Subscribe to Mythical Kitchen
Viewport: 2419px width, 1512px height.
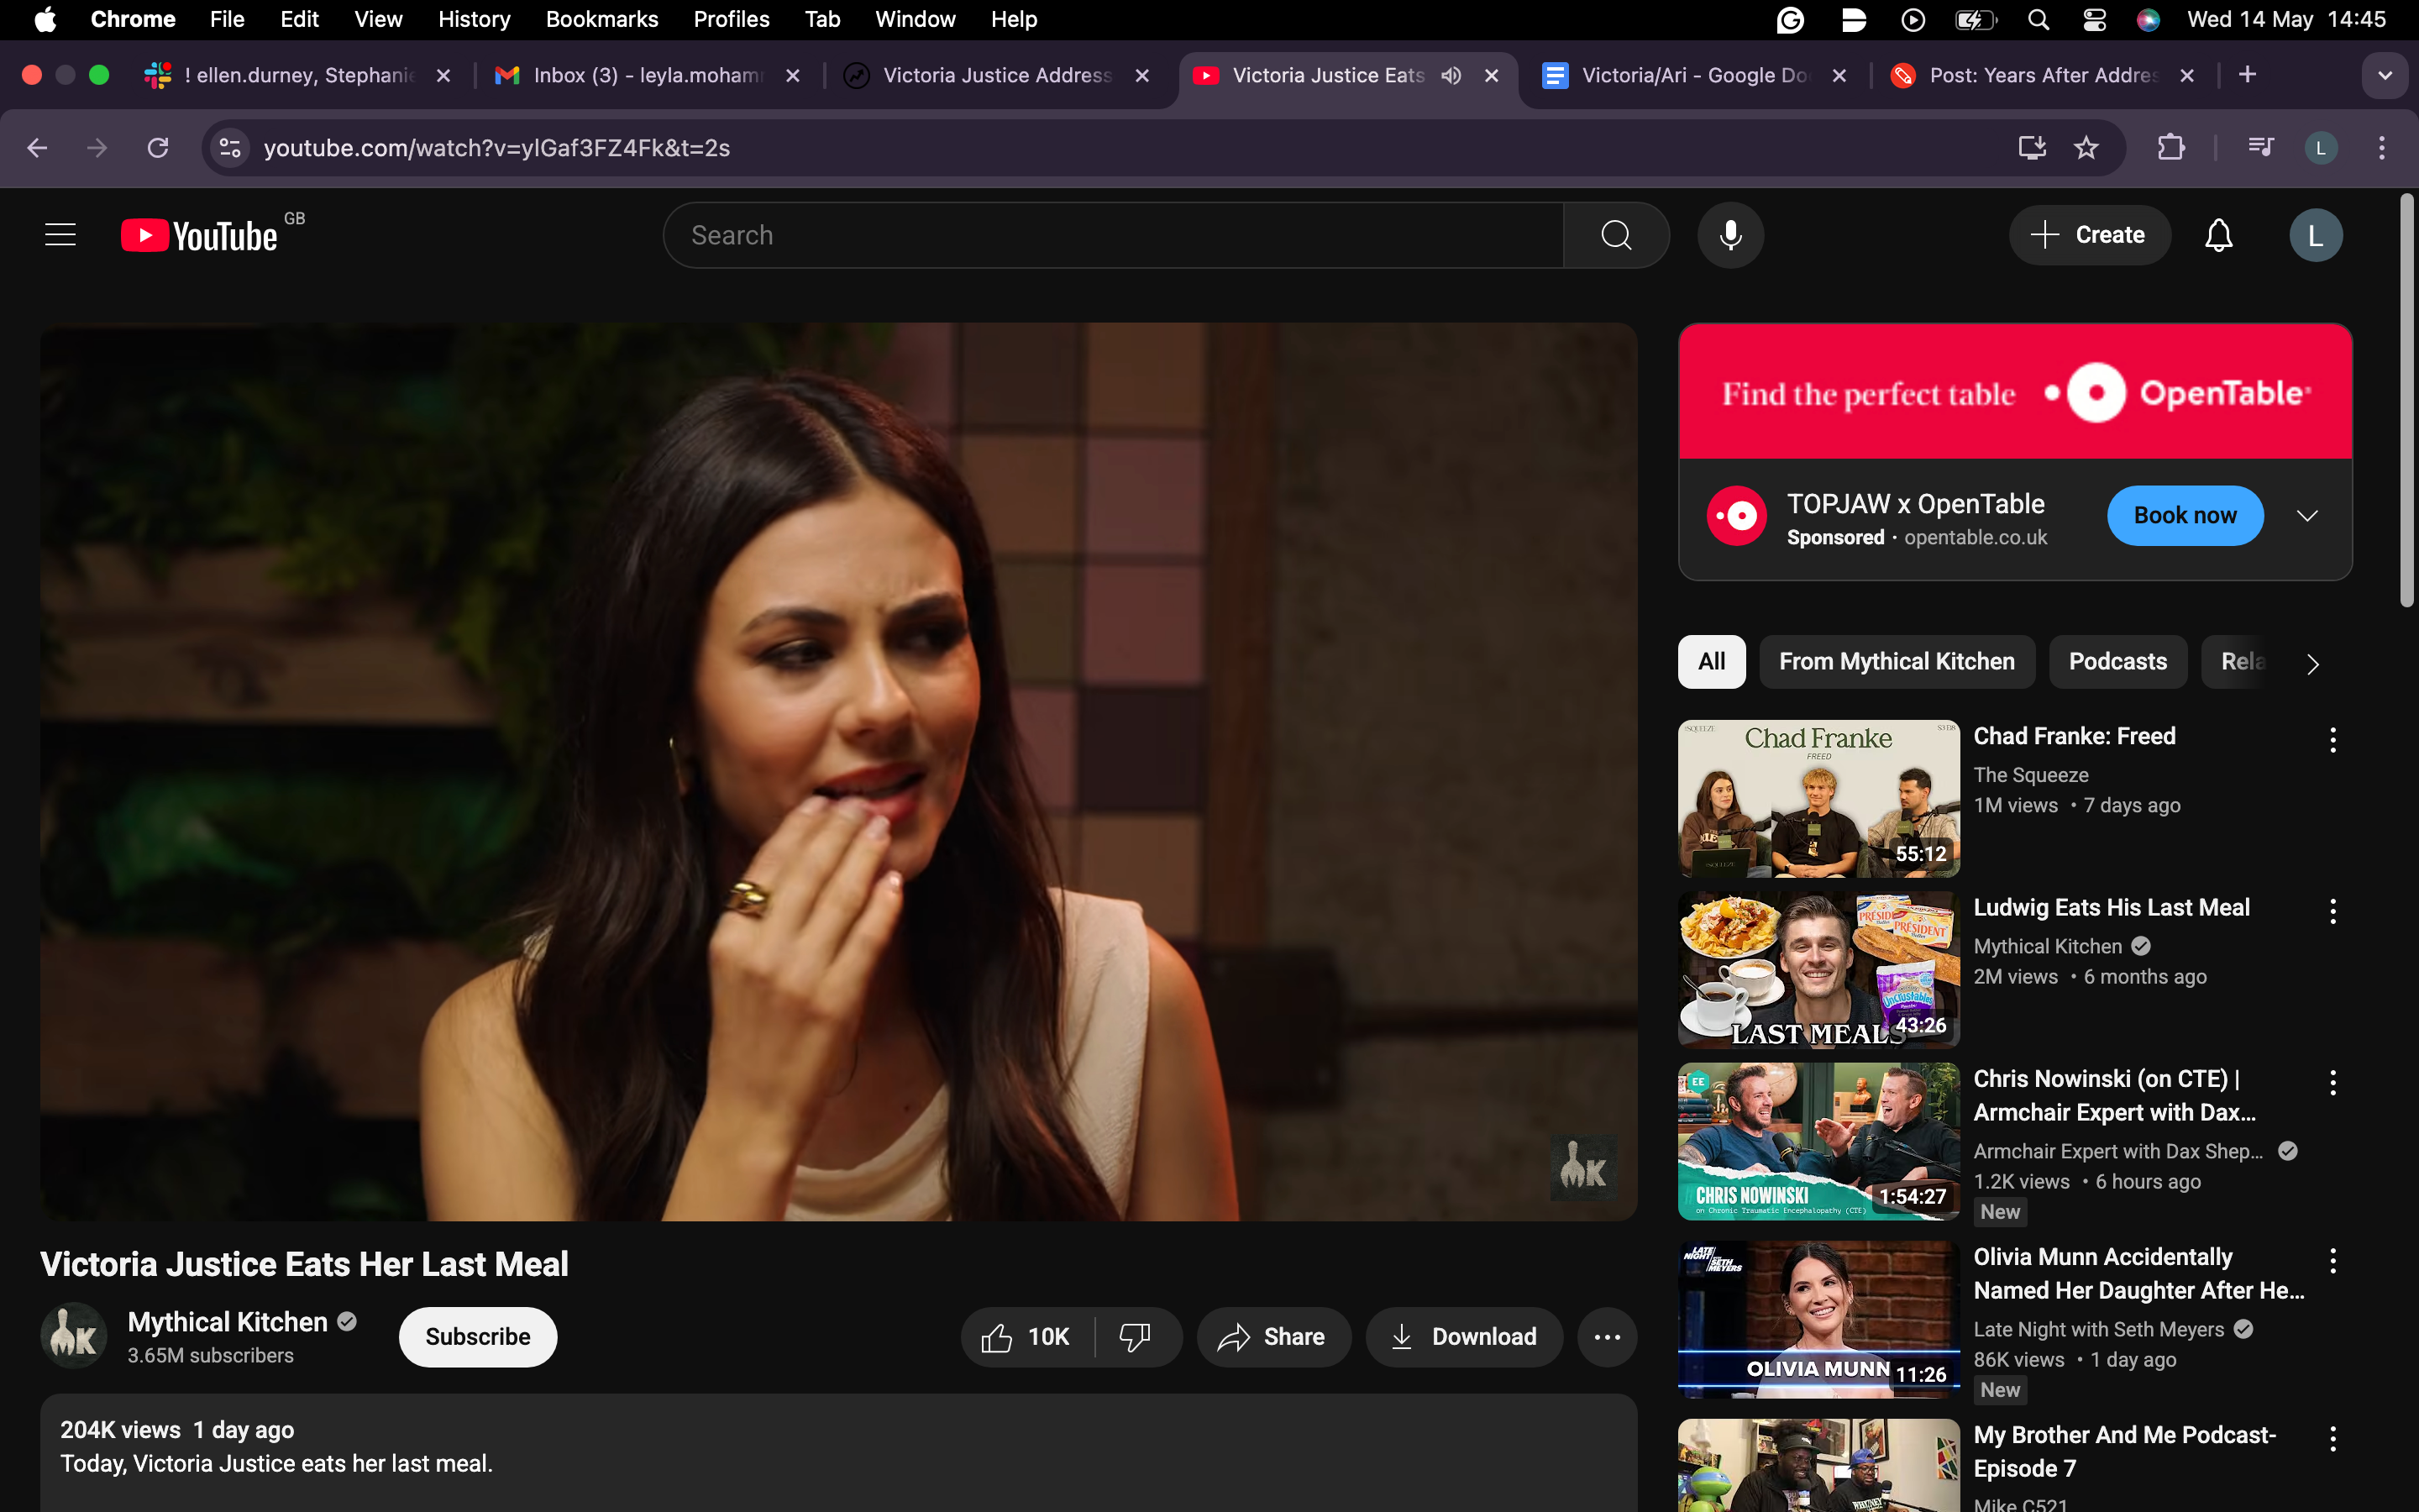pos(478,1337)
